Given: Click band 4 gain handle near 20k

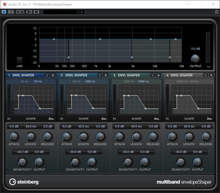Looking at the screenshot, I should (x=176, y=39).
